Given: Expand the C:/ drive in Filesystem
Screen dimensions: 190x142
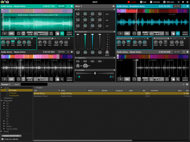Looking at the screenshot, I should 4,103.
